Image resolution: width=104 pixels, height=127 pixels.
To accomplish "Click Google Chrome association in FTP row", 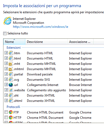I will [80, 112].
